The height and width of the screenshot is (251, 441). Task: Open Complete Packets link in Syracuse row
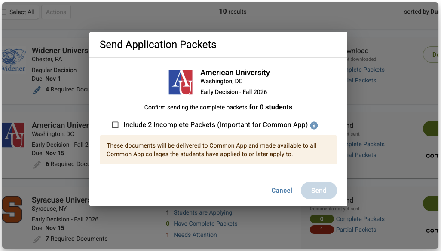tap(360, 219)
